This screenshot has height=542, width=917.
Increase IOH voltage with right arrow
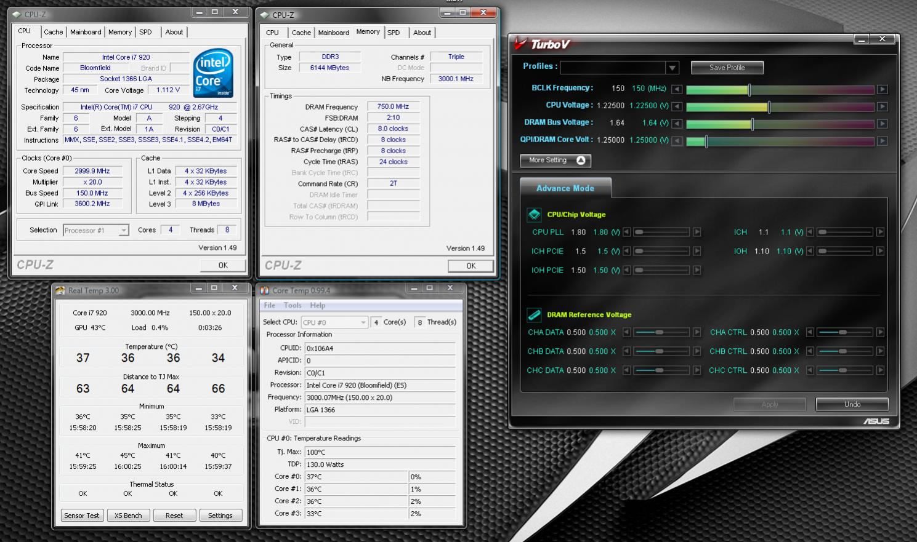click(x=881, y=251)
